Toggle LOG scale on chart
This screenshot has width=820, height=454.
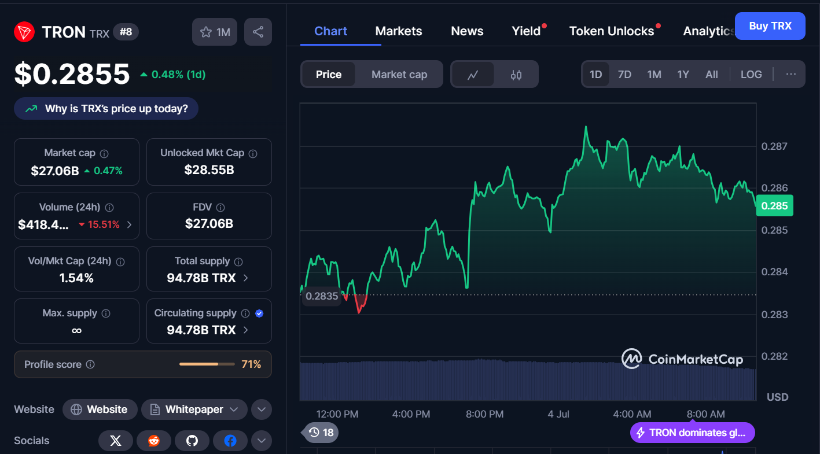coord(751,75)
